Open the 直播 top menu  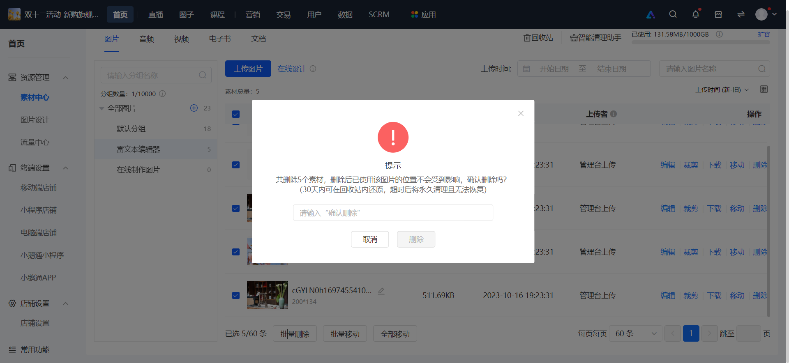point(156,14)
